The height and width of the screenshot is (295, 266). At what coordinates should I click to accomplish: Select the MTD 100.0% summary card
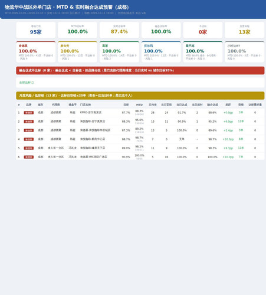click(77, 30)
